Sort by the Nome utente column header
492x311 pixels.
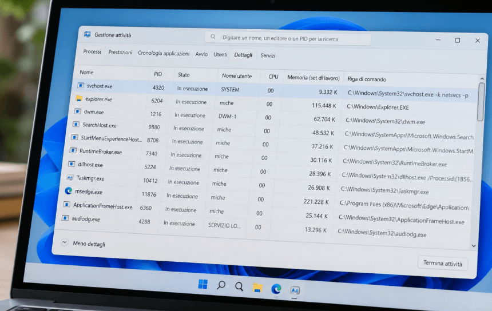[237, 76]
